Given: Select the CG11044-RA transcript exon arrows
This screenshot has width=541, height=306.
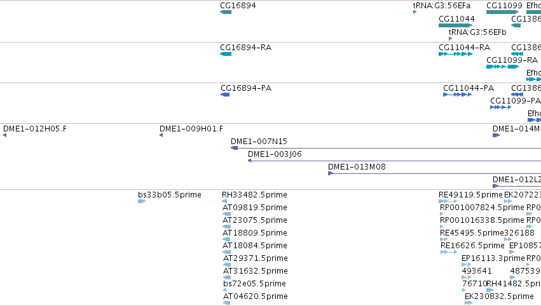Looking at the screenshot, I should 455,54.
